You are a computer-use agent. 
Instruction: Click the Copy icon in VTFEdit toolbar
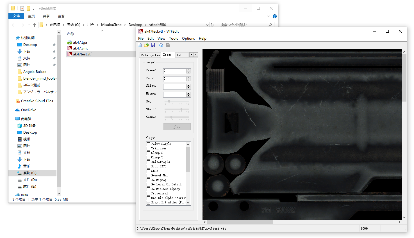[x=161, y=45]
